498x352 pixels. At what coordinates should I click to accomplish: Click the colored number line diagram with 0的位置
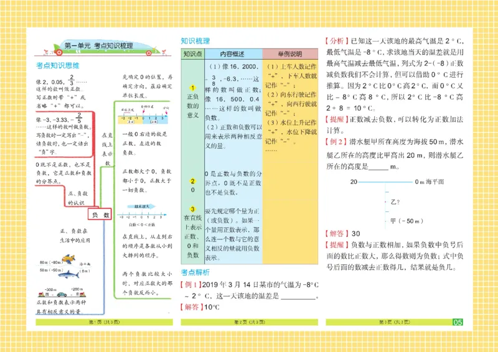click(143, 115)
